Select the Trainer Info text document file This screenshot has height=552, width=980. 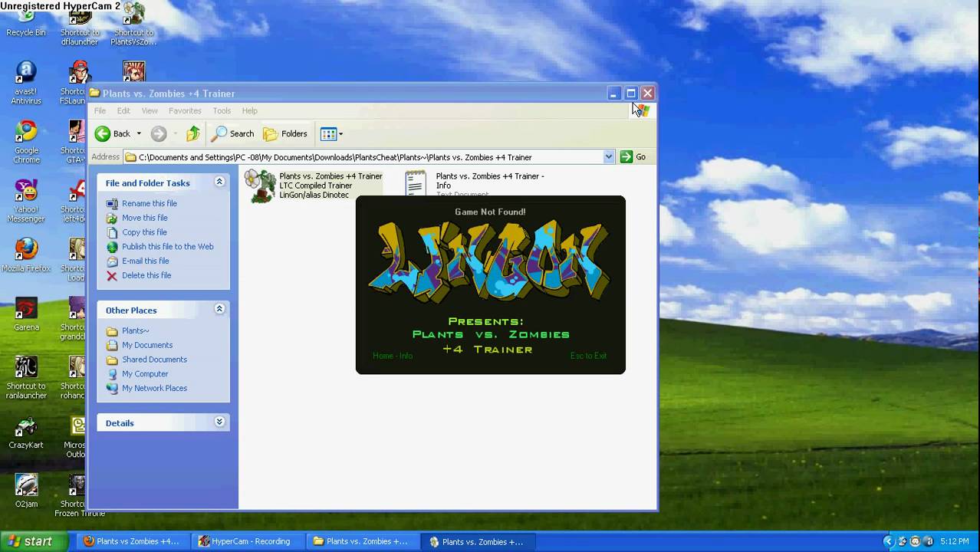pos(475,184)
